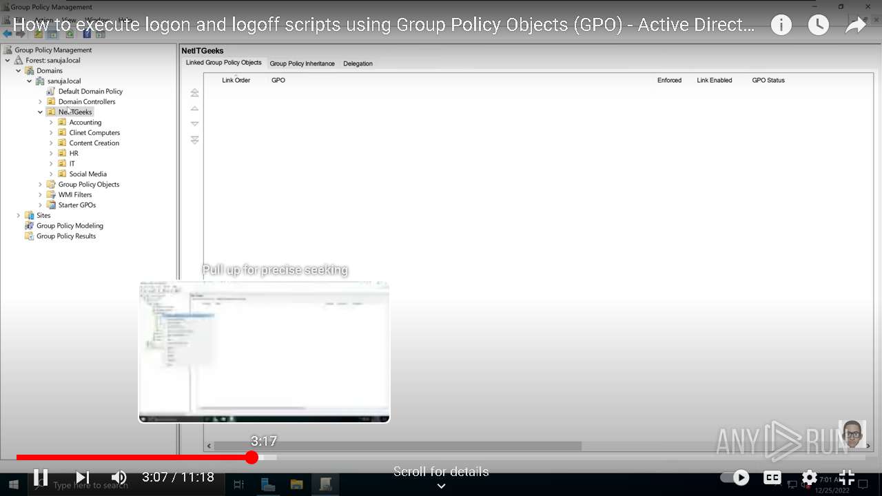Expand the Social Media OU
The width and height of the screenshot is (882, 496).
(52, 174)
